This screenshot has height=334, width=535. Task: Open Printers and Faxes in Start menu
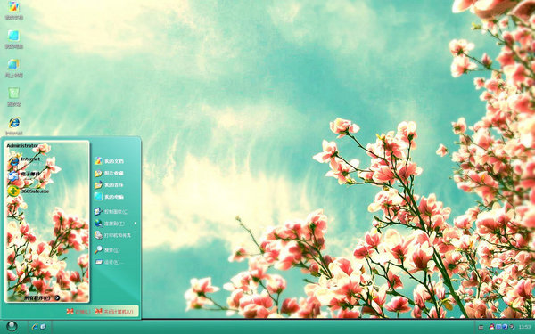113,235
